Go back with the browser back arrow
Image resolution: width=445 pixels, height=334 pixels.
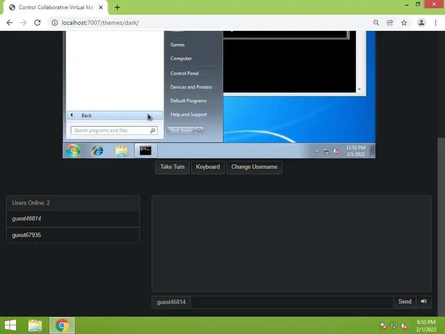click(x=10, y=23)
